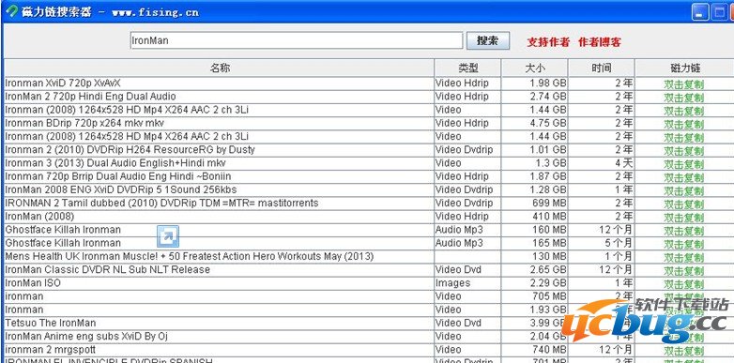
Task: Click 双击复制 for IronMan 2008 ENG XviD
Action: (x=683, y=191)
